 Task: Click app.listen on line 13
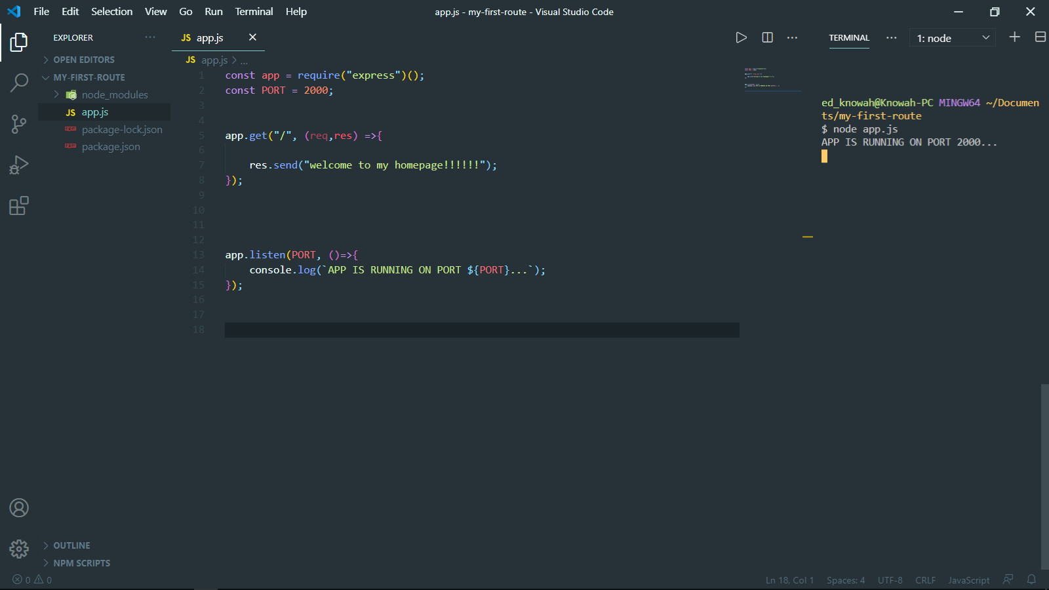click(255, 255)
